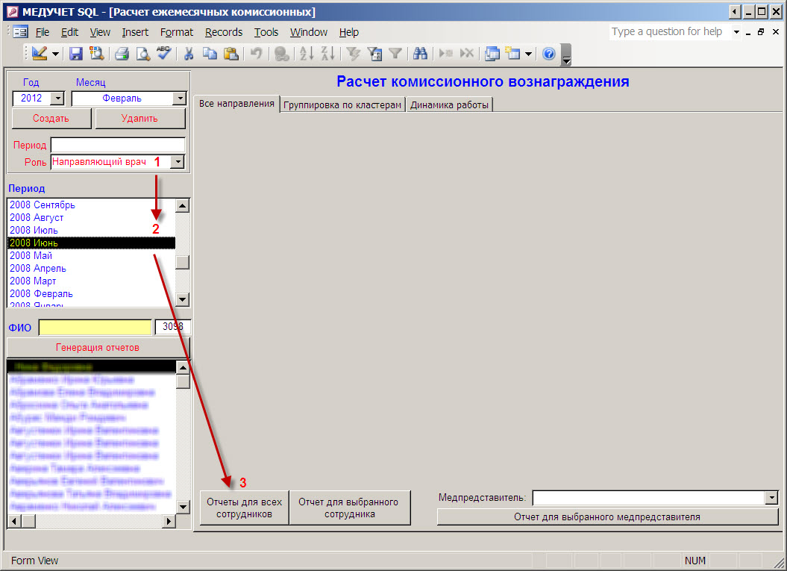Click the Print icon
The image size is (787, 571).
[x=122, y=54]
